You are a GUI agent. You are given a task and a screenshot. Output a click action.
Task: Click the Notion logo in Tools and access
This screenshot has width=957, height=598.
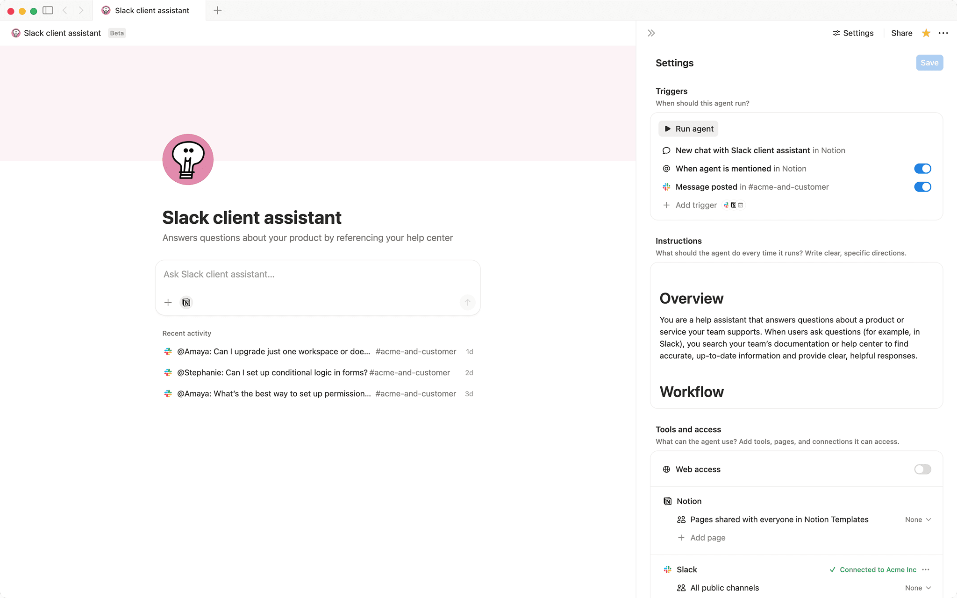point(668,501)
